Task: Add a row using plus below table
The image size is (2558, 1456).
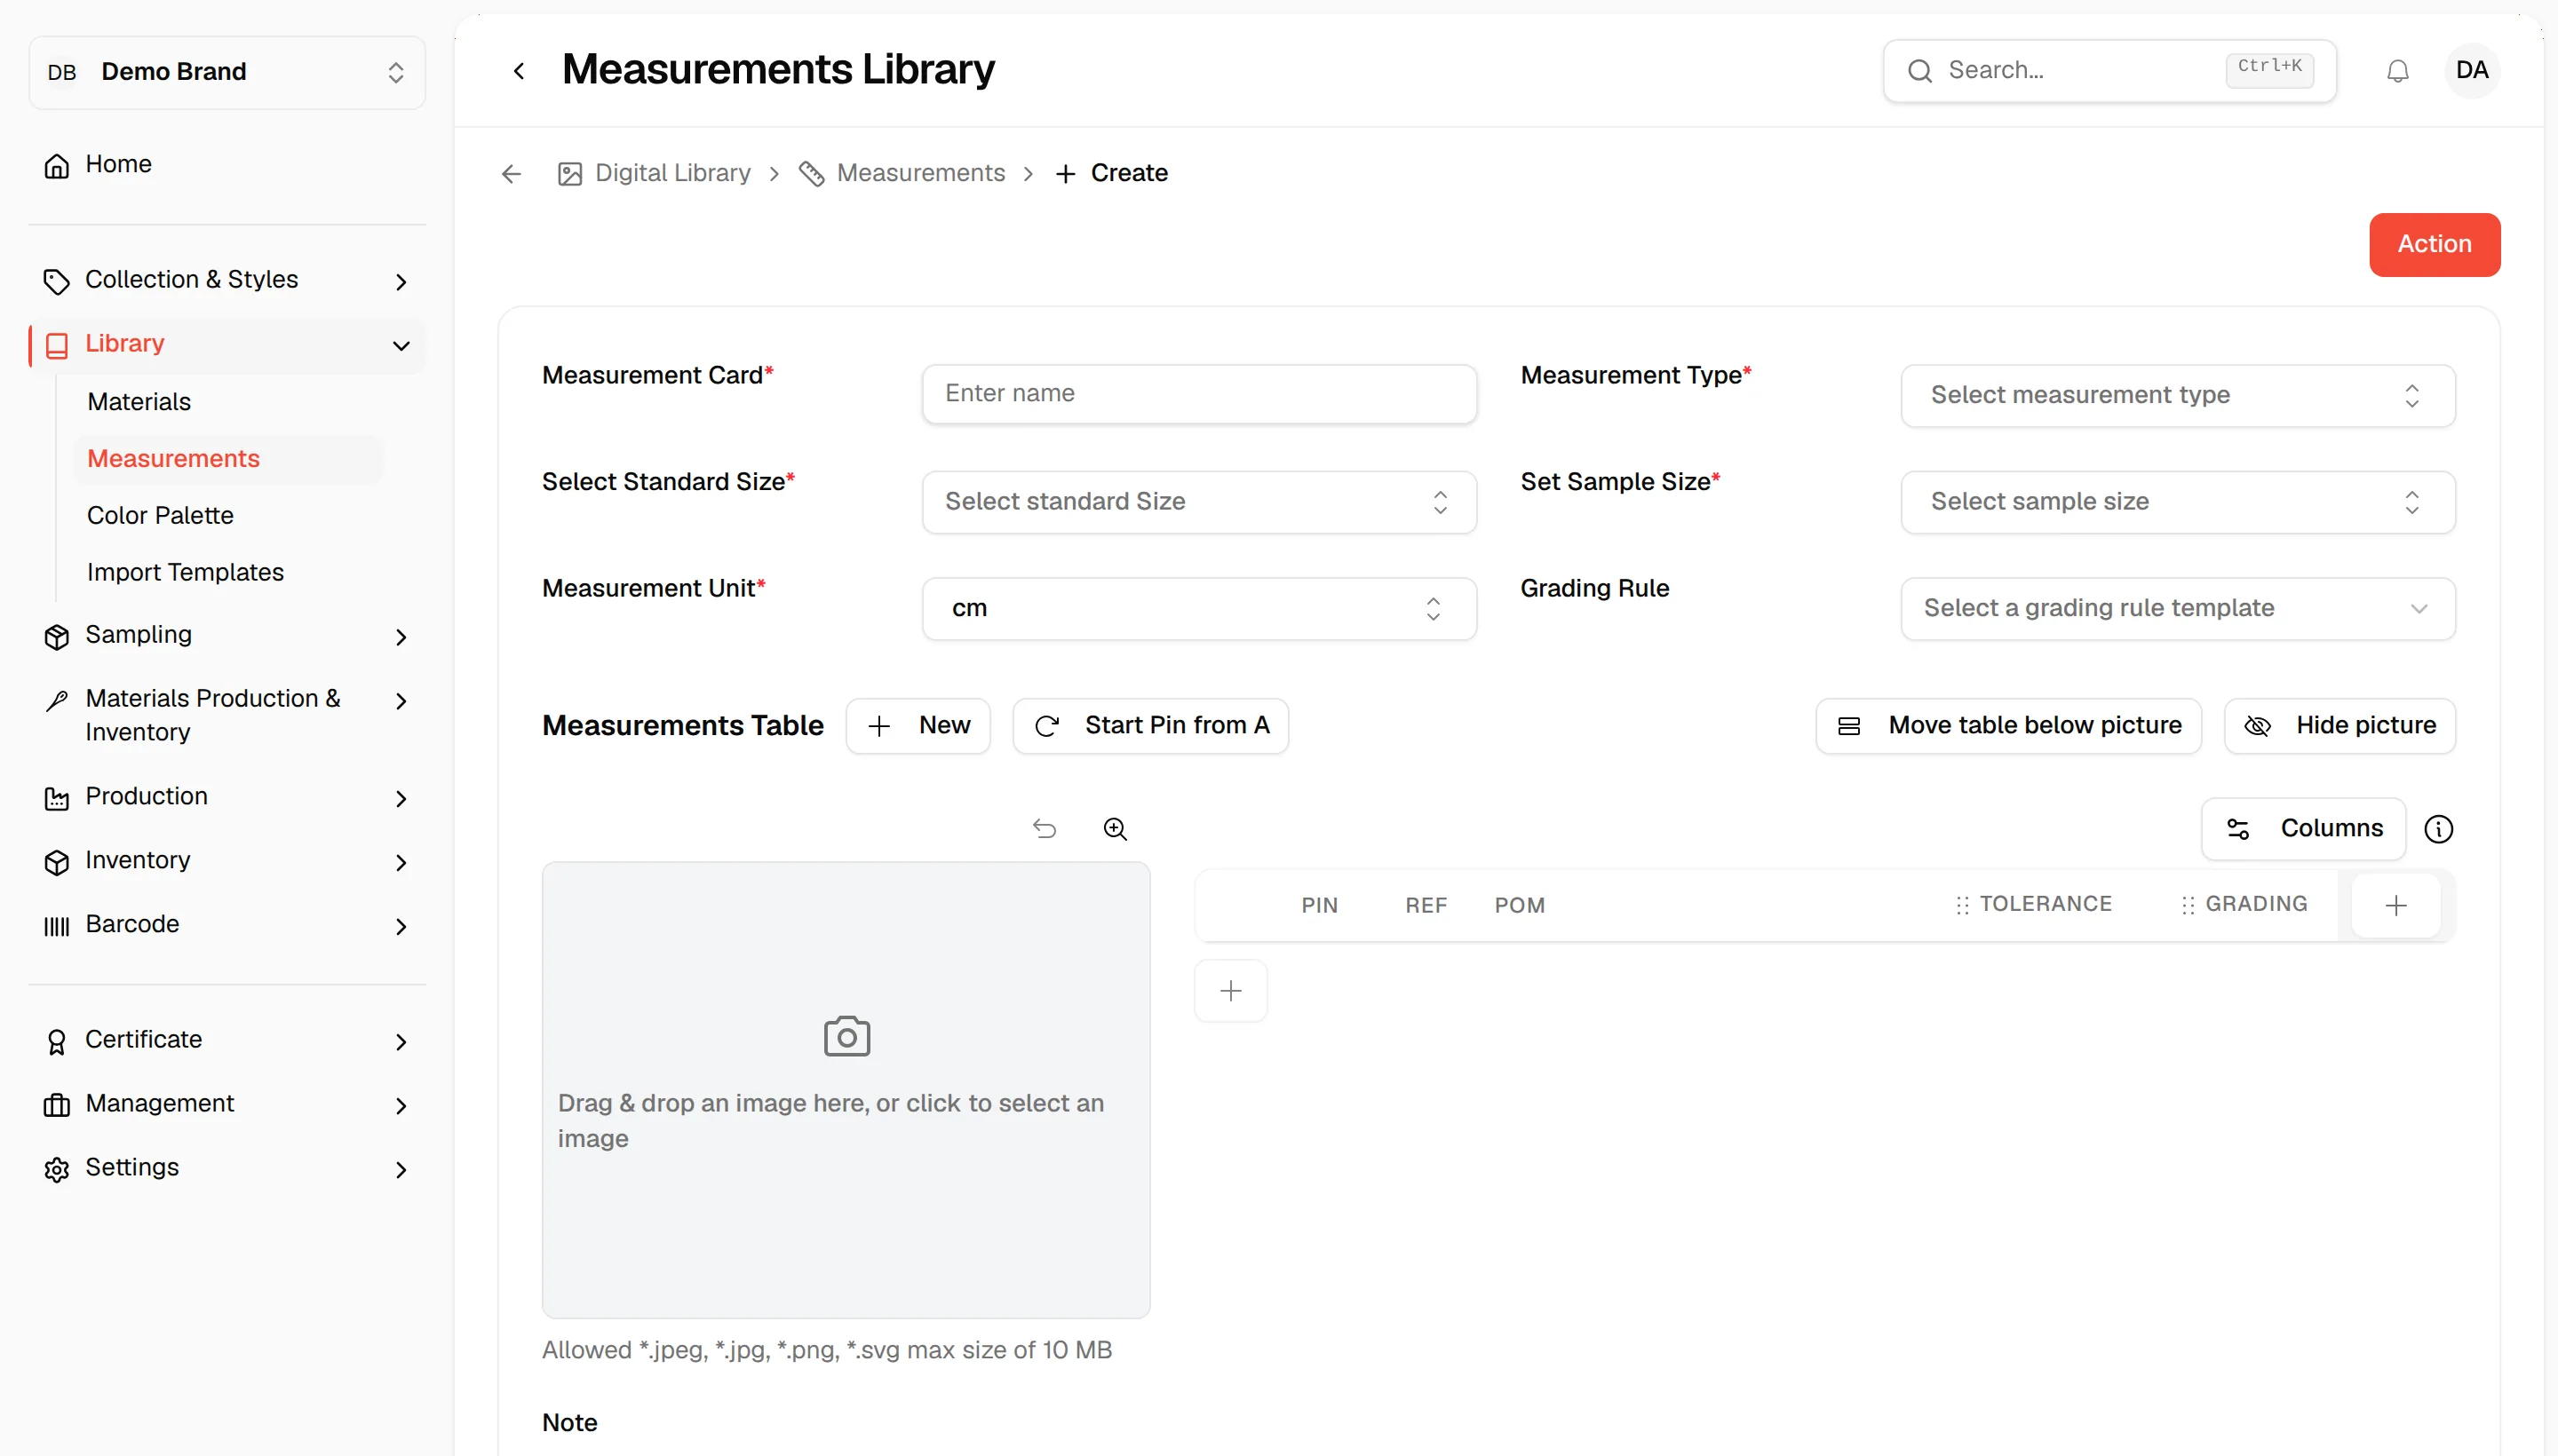Action: 1230,990
